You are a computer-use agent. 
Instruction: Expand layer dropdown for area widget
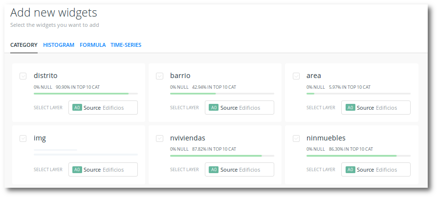[376, 108]
